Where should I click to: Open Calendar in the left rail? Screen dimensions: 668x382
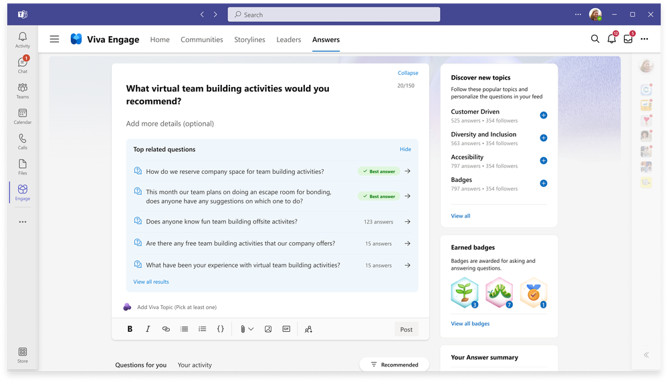click(23, 116)
